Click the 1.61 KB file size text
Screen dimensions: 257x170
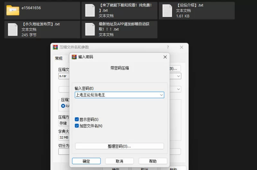click(x=182, y=16)
